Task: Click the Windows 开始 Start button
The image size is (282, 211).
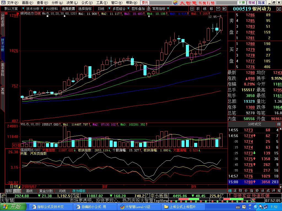Action: (x=13, y=207)
